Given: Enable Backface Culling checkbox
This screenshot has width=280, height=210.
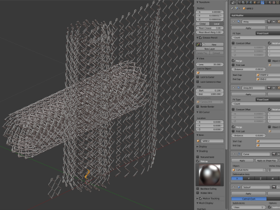Looking at the screenshot, I should [198, 188].
